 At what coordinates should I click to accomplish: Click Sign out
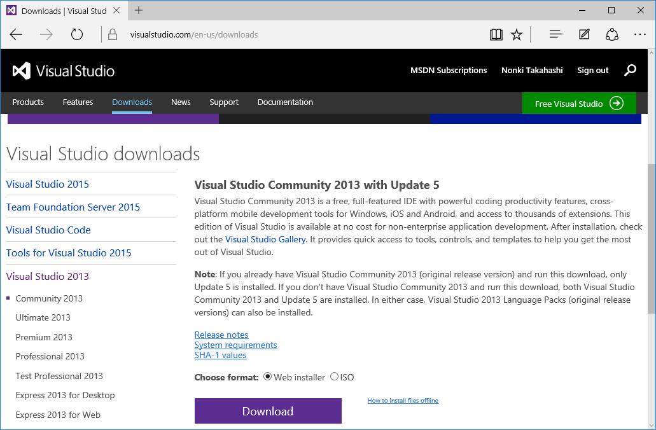(x=593, y=70)
